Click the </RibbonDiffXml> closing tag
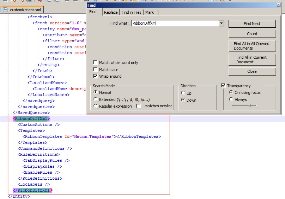 [x=33, y=190]
